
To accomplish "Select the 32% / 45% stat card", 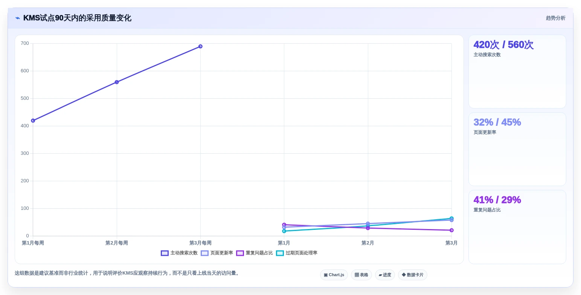I will point(517,149).
